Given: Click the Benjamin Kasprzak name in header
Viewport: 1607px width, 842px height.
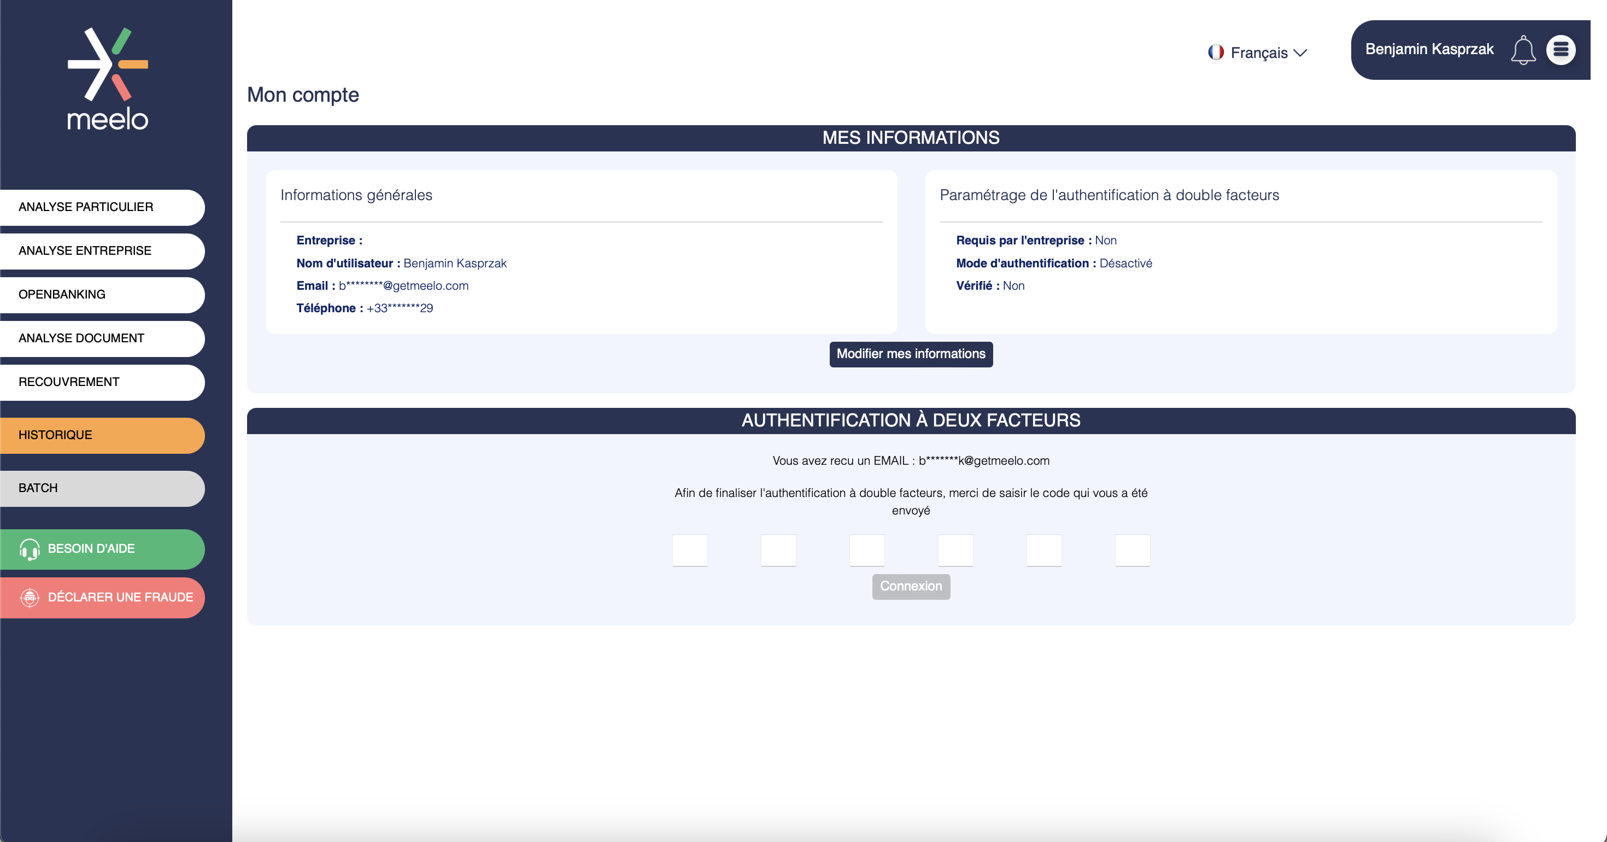Looking at the screenshot, I should (x=1429, y=49).
